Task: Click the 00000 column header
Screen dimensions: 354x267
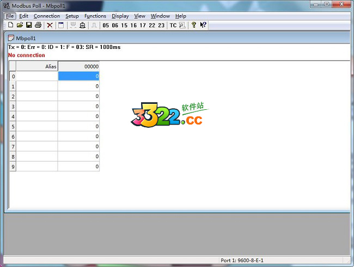Action: [78, 66]
